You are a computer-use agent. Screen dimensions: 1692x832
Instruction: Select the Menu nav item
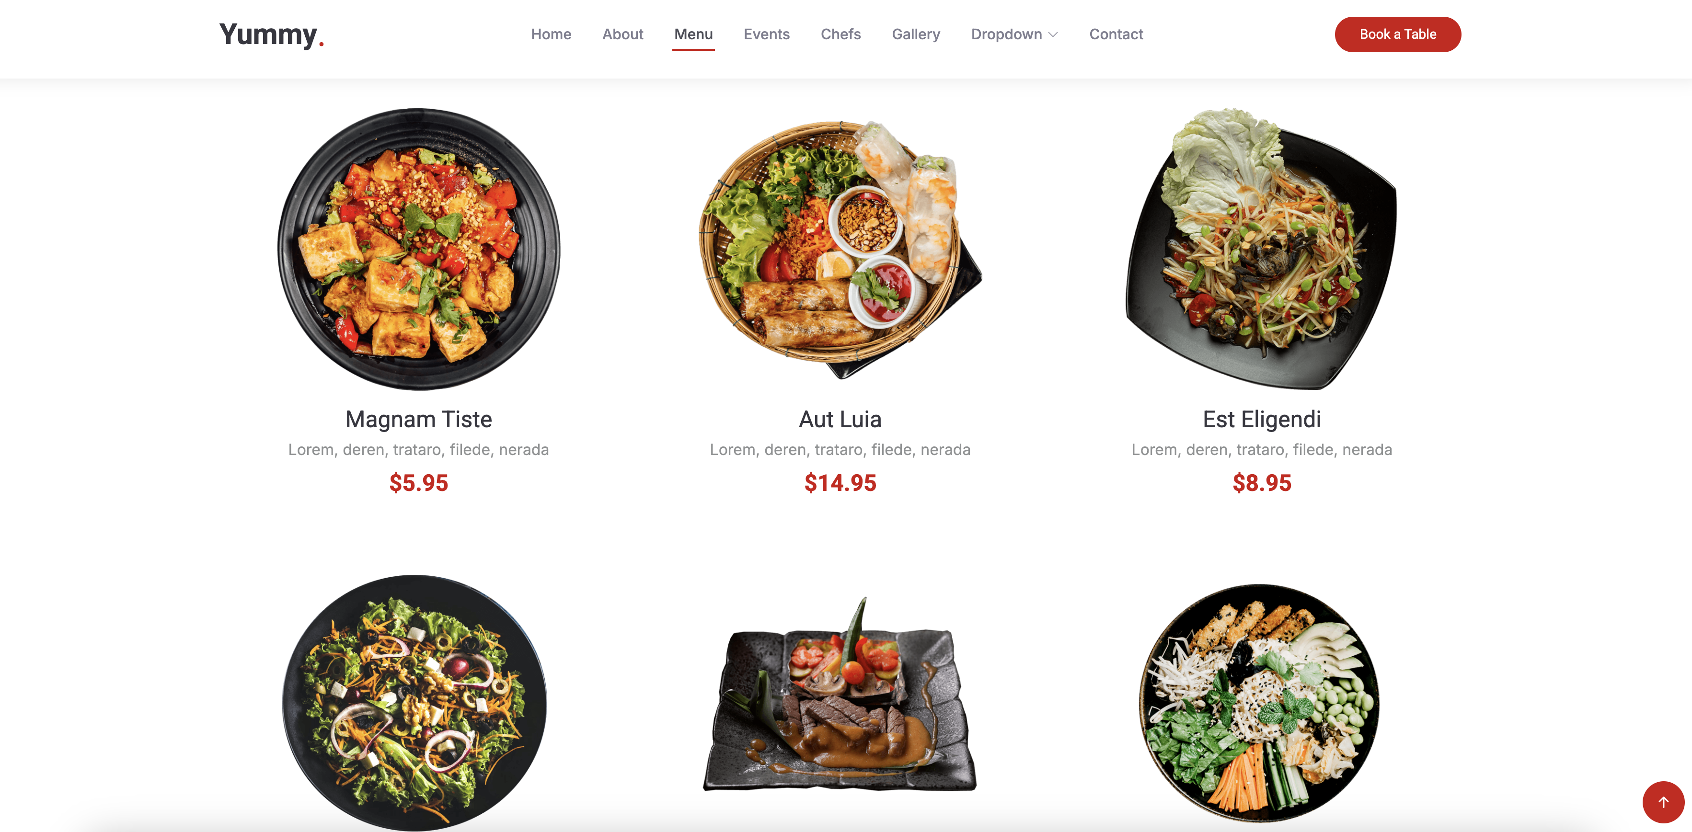click(693, 34)
